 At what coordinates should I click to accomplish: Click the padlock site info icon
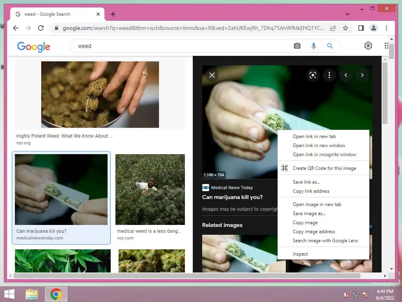pyautogui.click(x=57, y=28)
